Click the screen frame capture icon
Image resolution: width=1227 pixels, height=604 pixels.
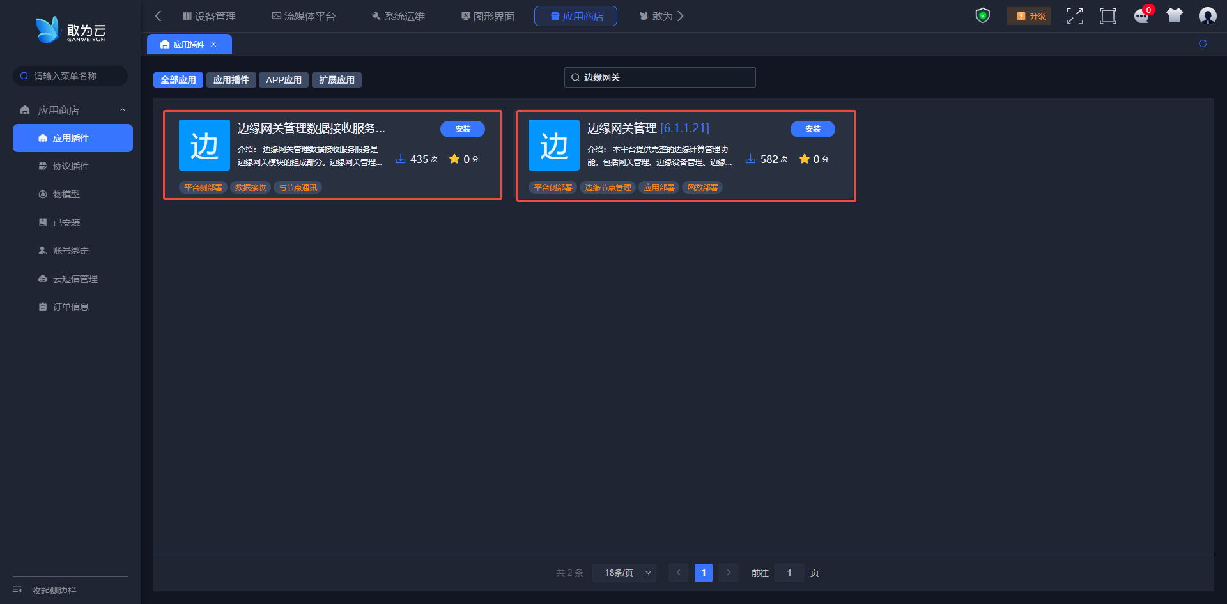click(x=1108, y=16)
